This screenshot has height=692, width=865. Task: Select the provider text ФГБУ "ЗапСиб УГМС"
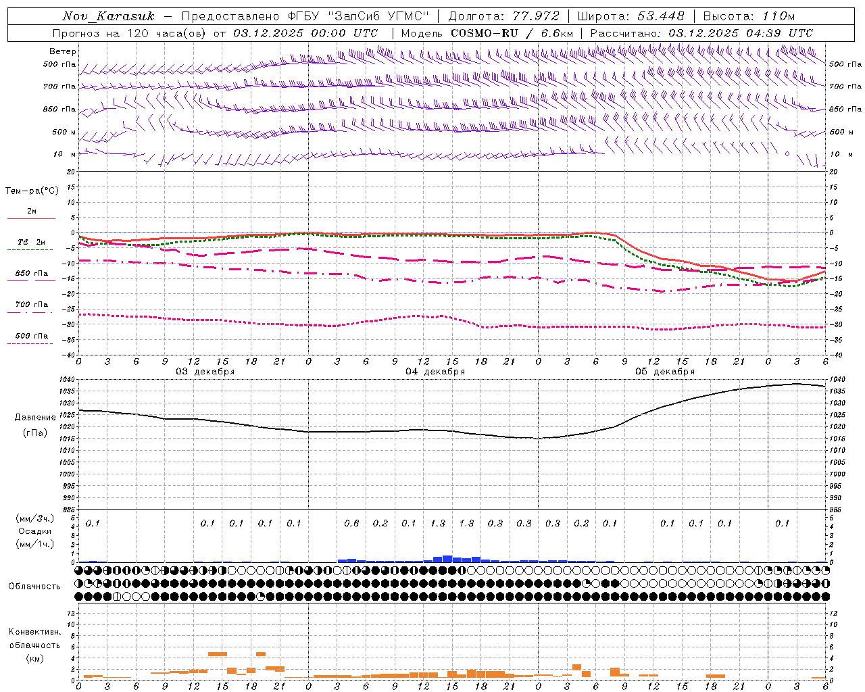click(x=359, y=16)
